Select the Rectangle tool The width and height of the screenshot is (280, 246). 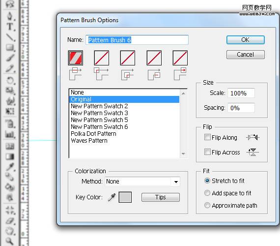pyautogui.click(x=10, y=48)
